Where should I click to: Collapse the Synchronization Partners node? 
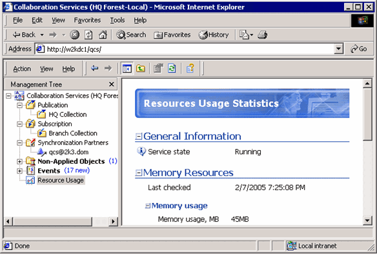click(20, 143)
